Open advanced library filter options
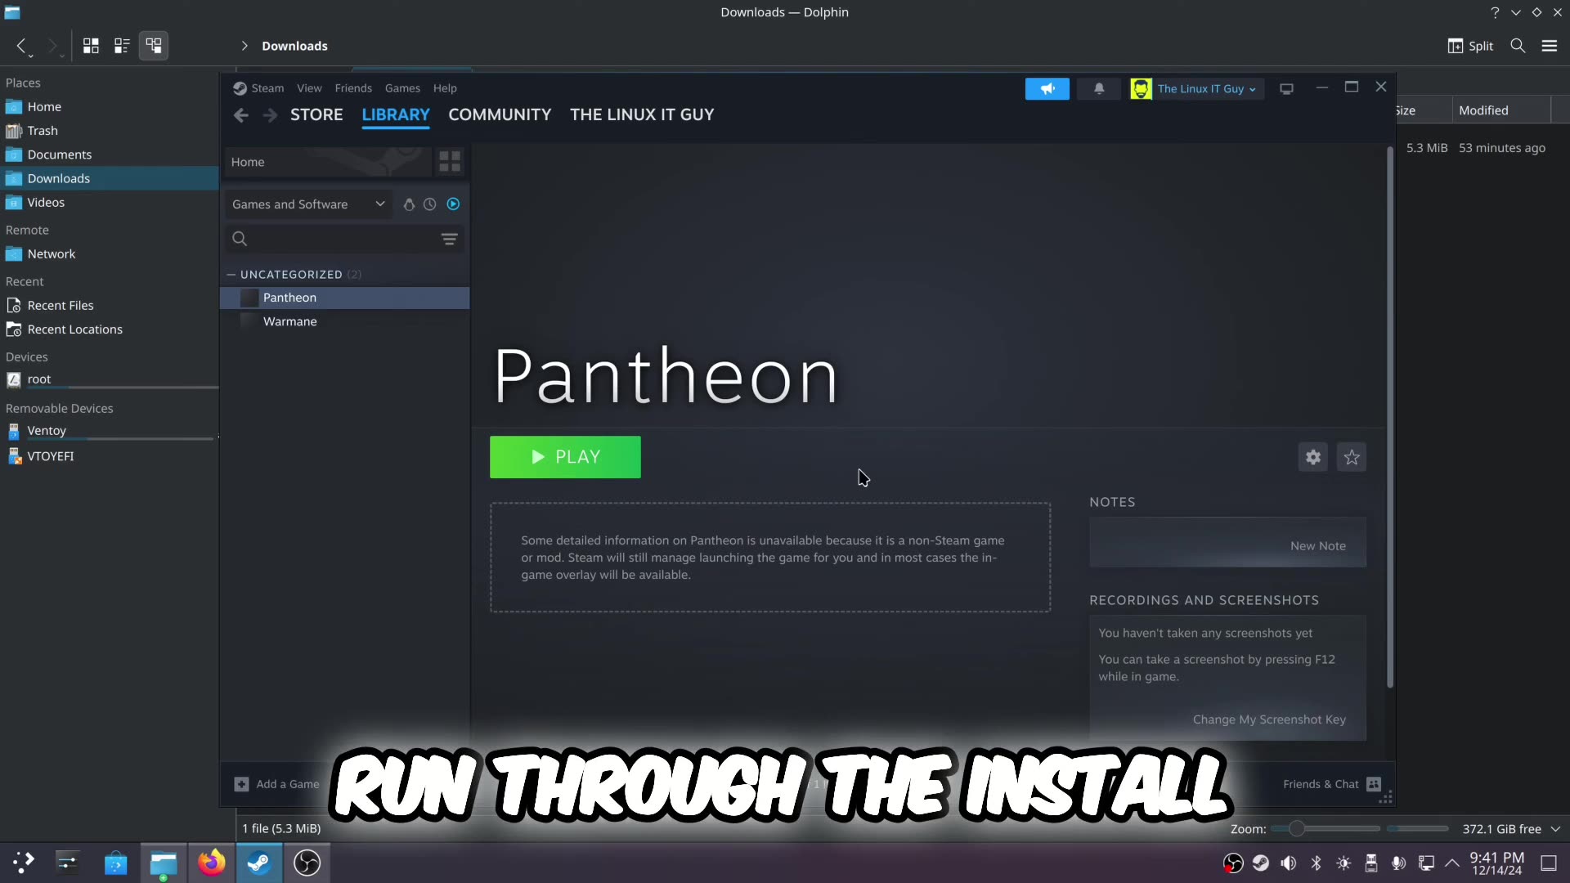 tap(449, 239)
